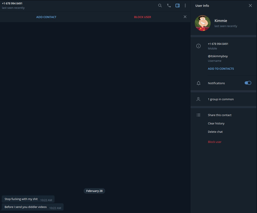The width and height of the screenshot is (257, 213).
Task: Click the User Info panel title
Action: pyautogui.click(x=202, y=6)
